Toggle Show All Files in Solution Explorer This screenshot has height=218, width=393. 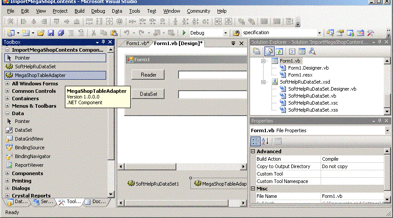[269, 52]
